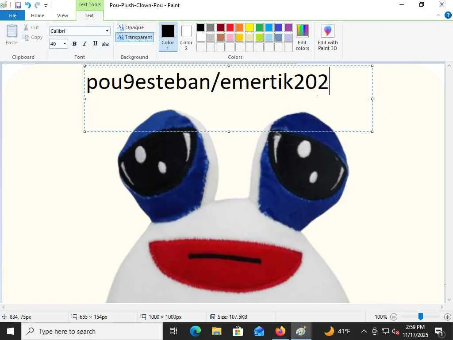The height and width of the screenshot is (340, 453).
Task: Open the File menu
Action: [12, 15]
